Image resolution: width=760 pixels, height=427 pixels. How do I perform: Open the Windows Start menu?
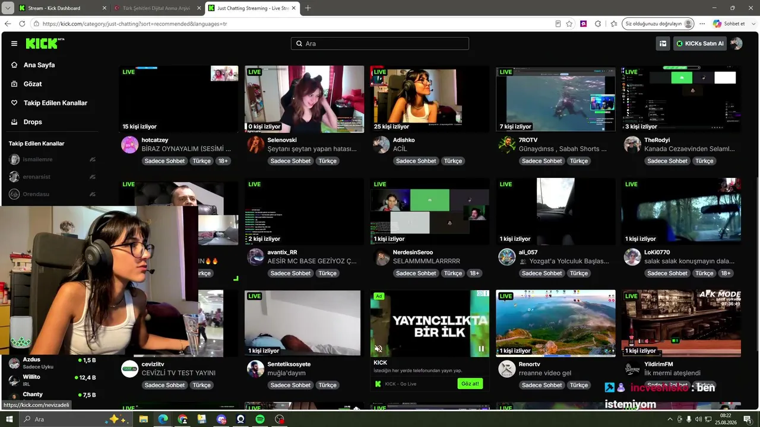(x=9, y=419)
